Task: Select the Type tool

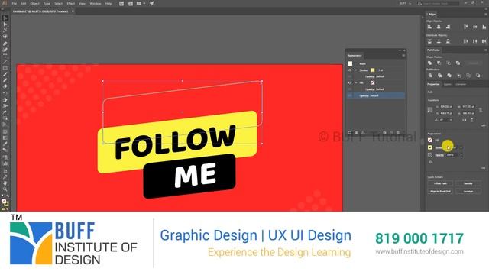Action: click(5, 56)
